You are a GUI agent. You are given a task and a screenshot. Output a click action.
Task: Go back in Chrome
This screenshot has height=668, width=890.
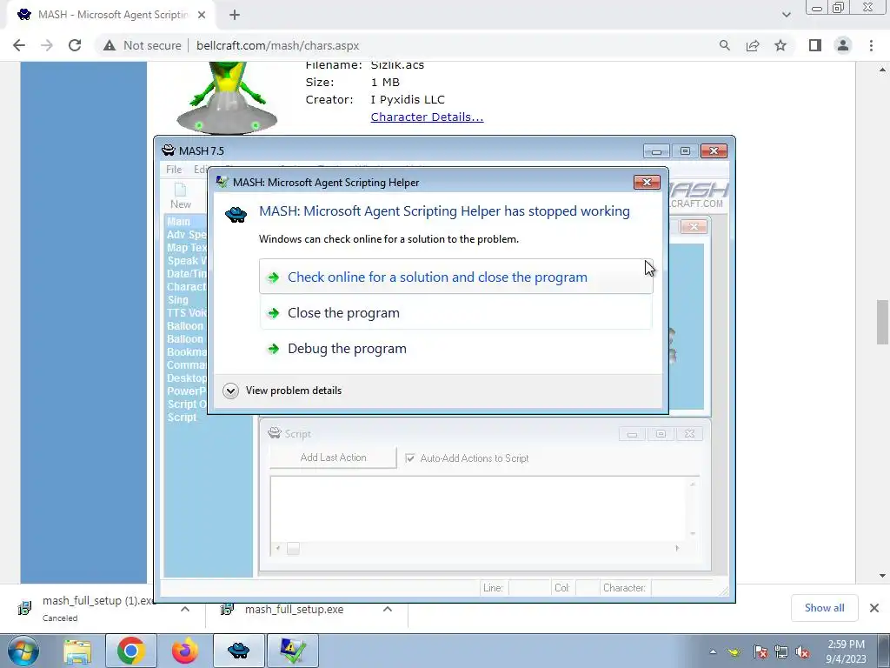click(19, 45)
